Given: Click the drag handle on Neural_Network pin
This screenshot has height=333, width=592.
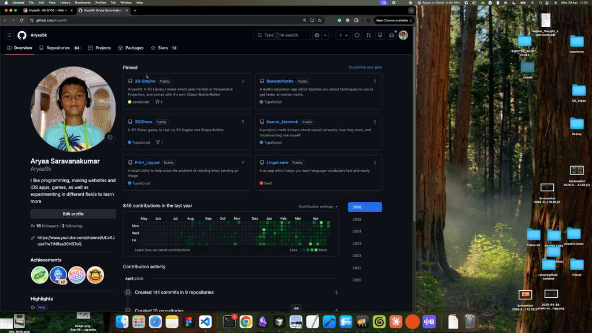Looking at the screenshot, I should pyautogui.click(x=375, y=122).
